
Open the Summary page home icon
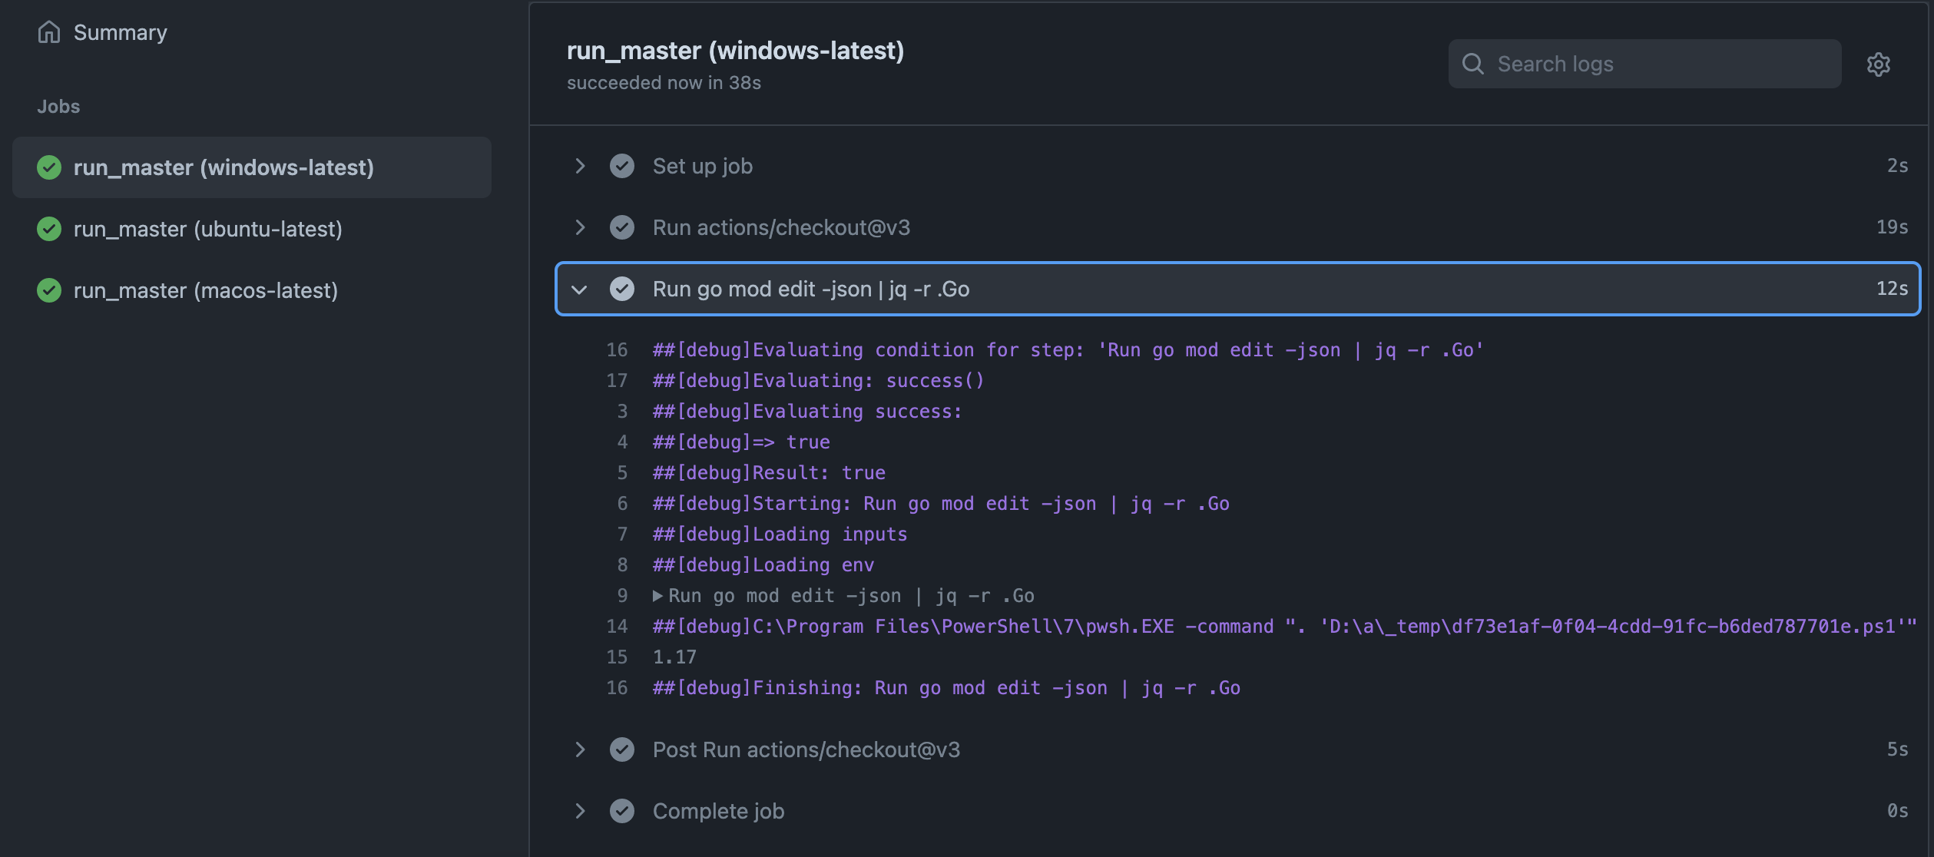48,32
